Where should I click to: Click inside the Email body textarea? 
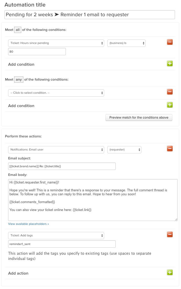click(x=93, y=207)
